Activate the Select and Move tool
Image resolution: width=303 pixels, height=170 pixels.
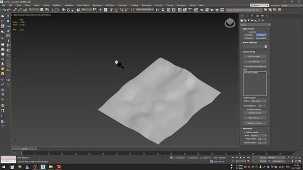[x=63, y=10]
